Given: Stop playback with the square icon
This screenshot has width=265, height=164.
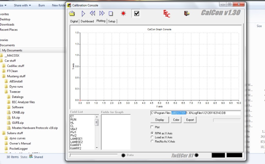Looking at the screenshot, I should tap(111, 14).
